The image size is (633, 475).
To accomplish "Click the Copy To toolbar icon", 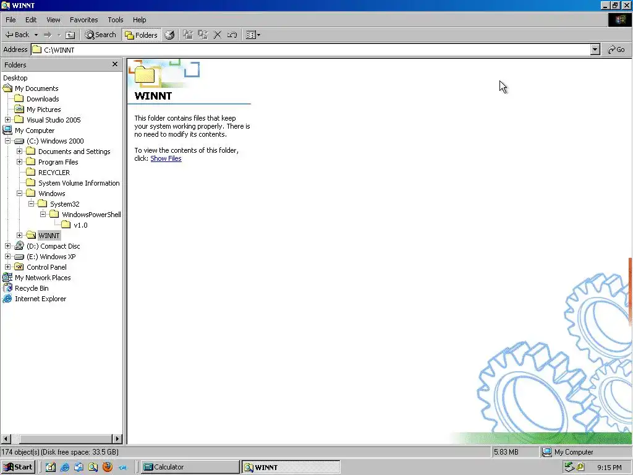I will tap(203, 35).
